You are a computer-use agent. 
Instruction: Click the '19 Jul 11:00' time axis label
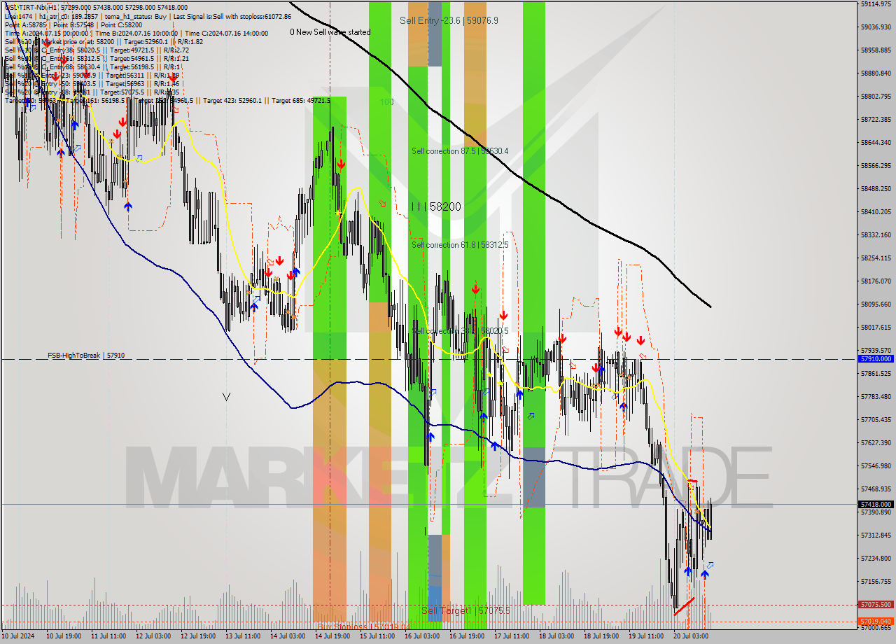coord(646,636)
